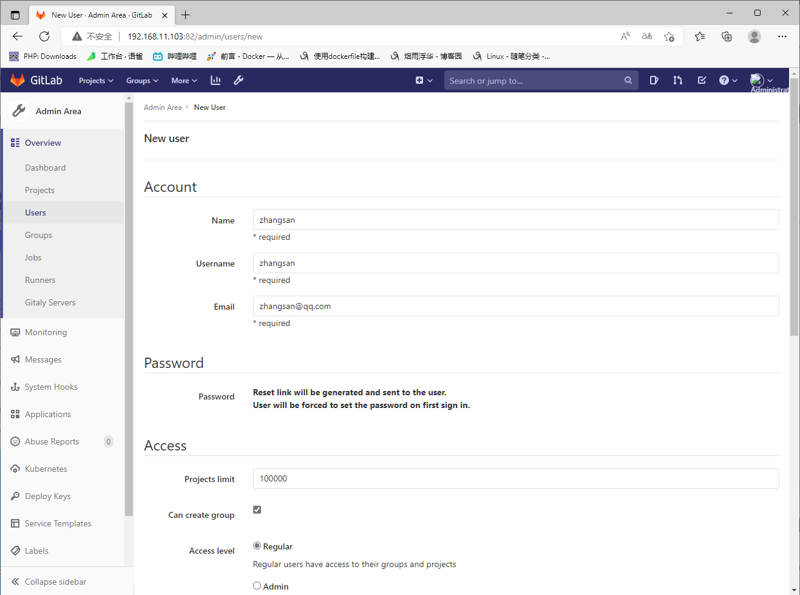The image size is (800, 595).
Task: Expand the Projects dropdown in navbar
Action: click(x=96, y=80)
